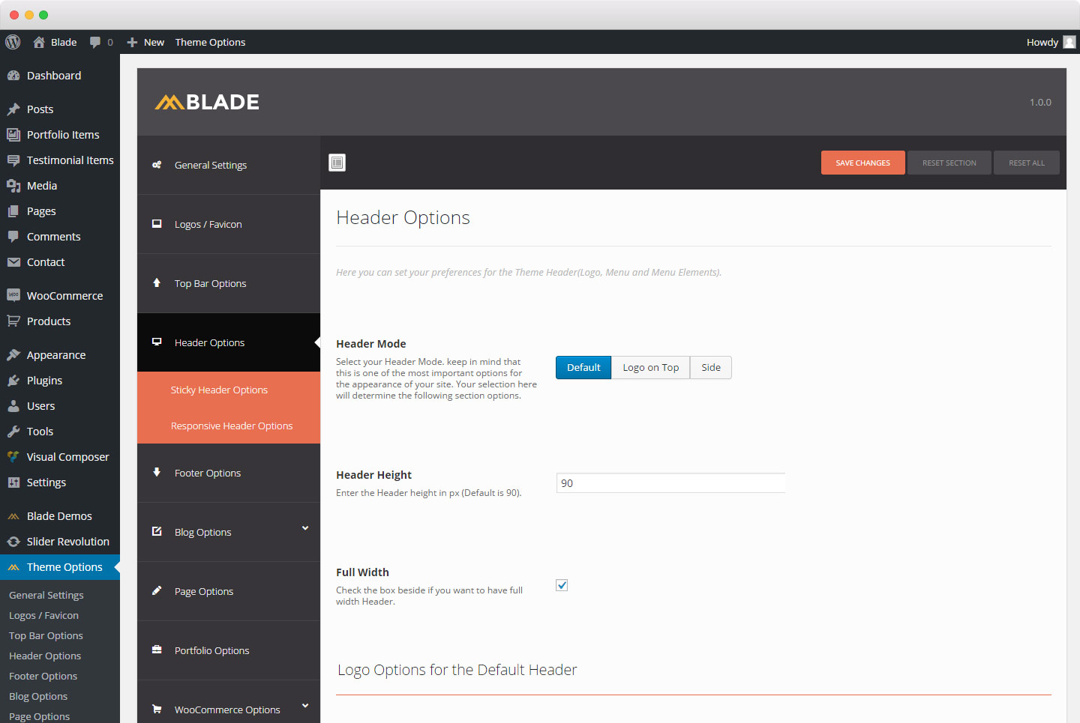Click the Blade home icon in admin bar

tap(39, 42)
